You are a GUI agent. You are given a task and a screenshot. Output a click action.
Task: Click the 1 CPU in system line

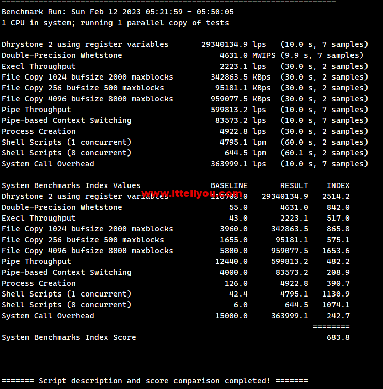(115, 23)
